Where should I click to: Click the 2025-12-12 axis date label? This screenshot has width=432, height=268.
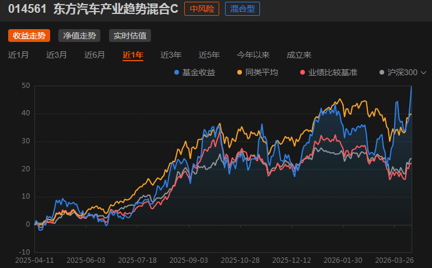[291, 260]
